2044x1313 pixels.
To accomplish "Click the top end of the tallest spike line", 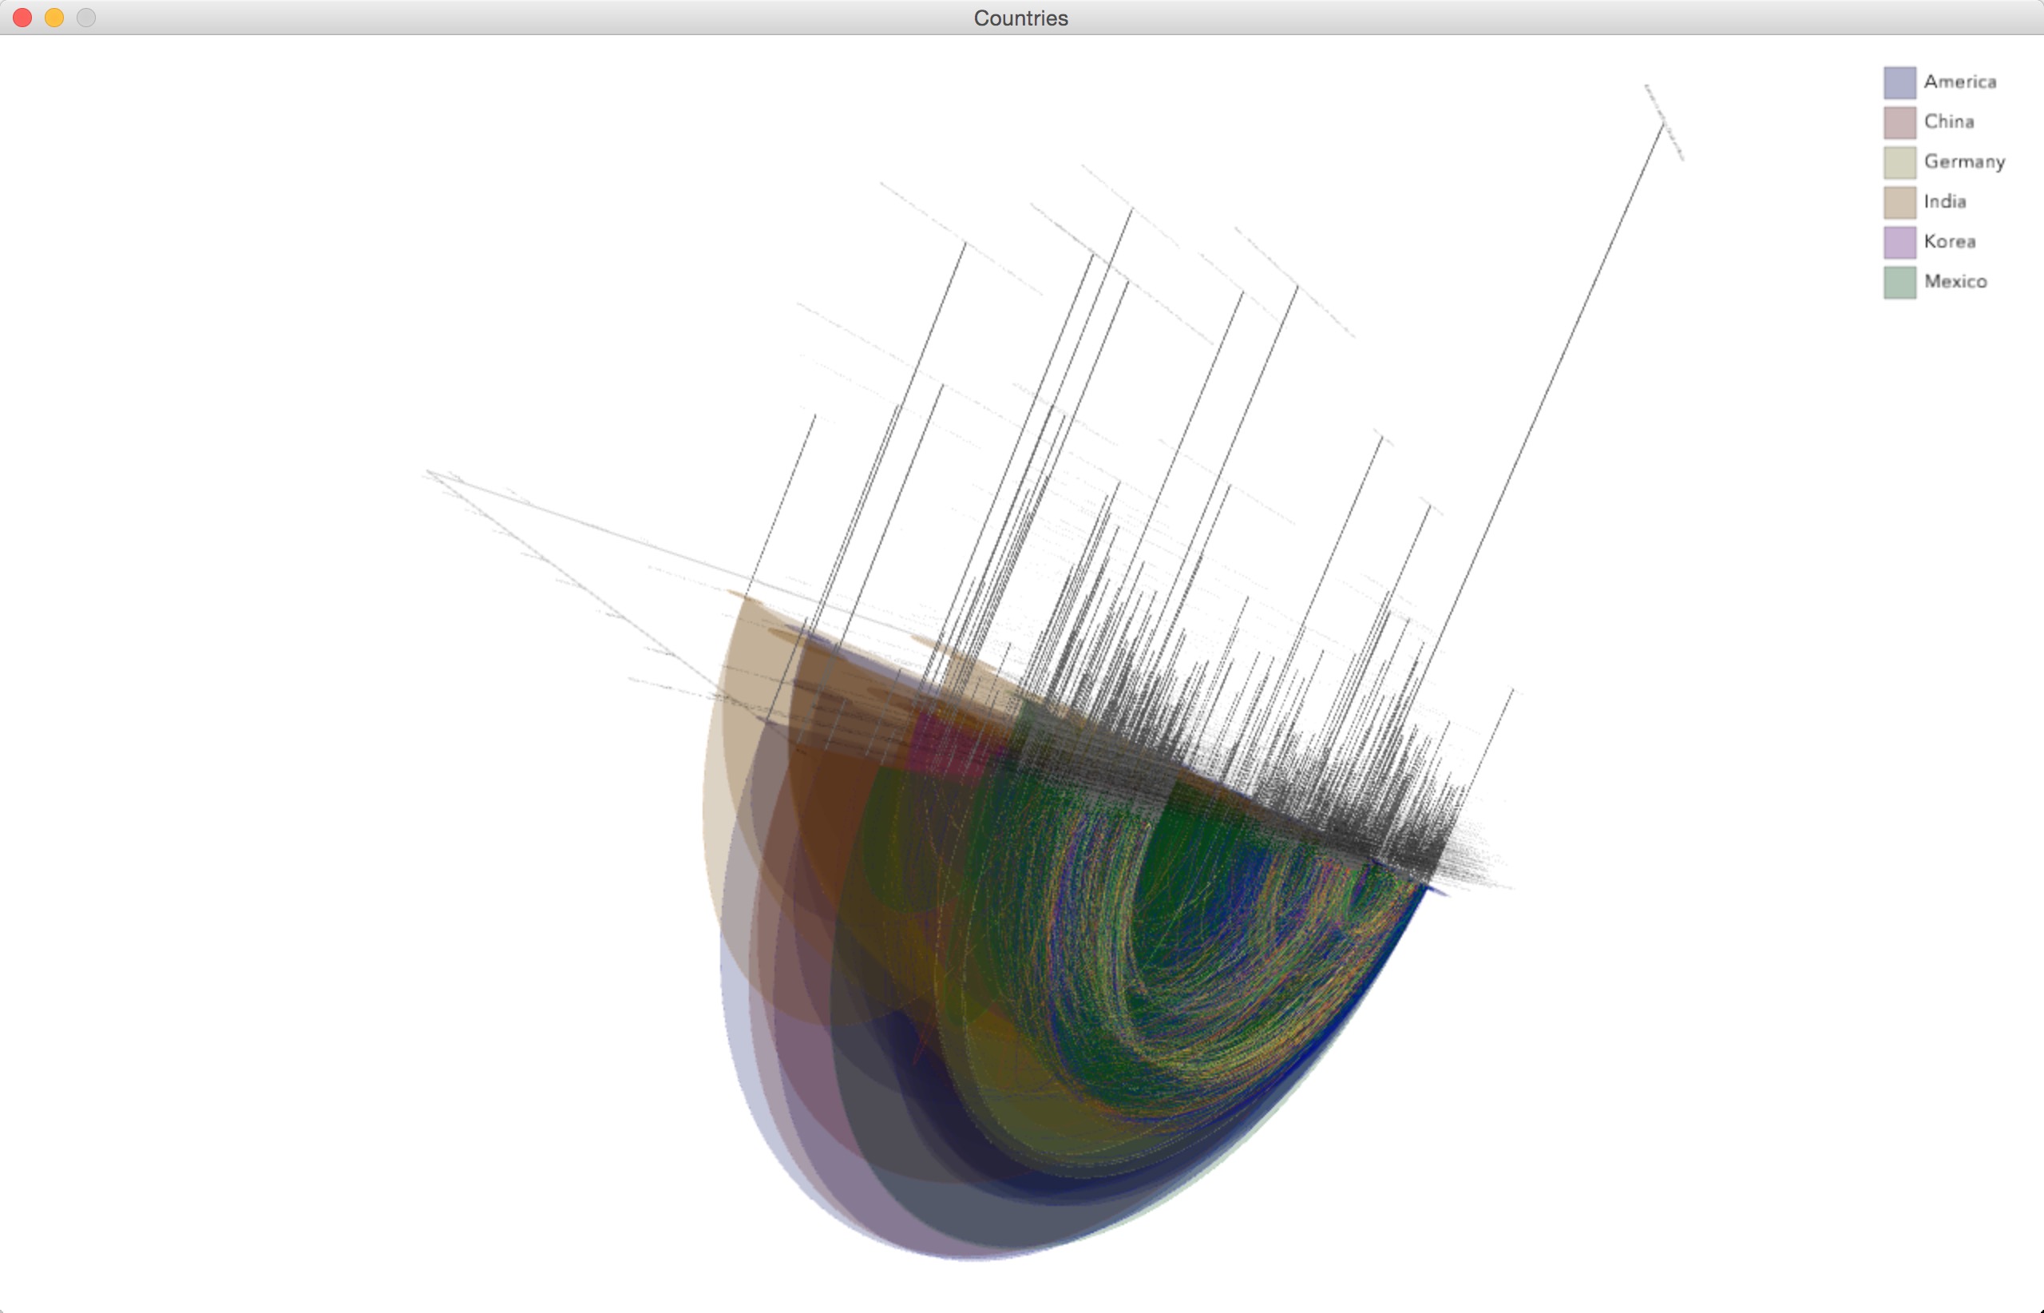I will click(x=1663, y=125).
